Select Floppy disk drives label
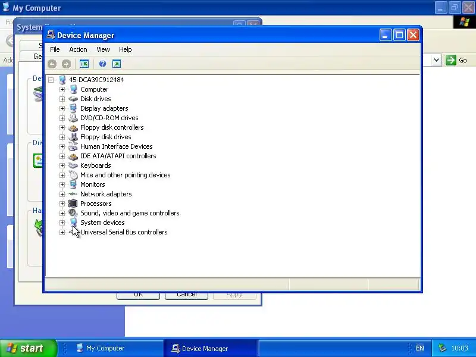 click(x=106, y=137)
